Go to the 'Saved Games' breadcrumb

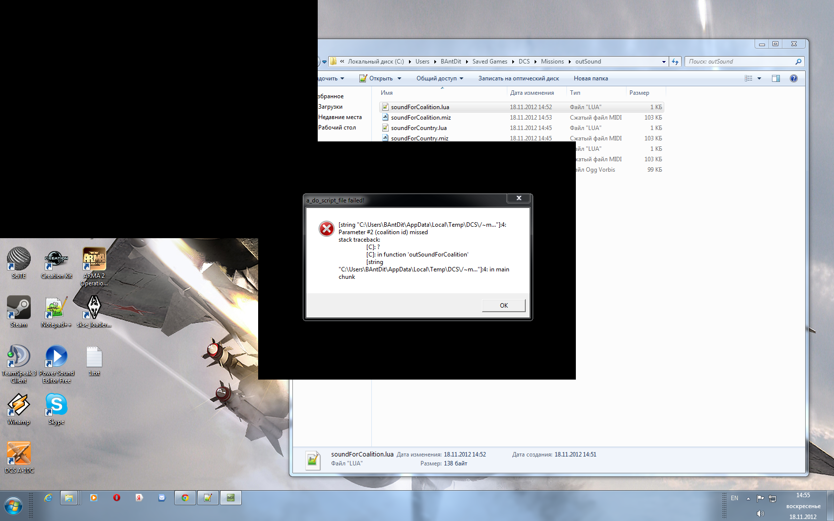click(489, 62)
